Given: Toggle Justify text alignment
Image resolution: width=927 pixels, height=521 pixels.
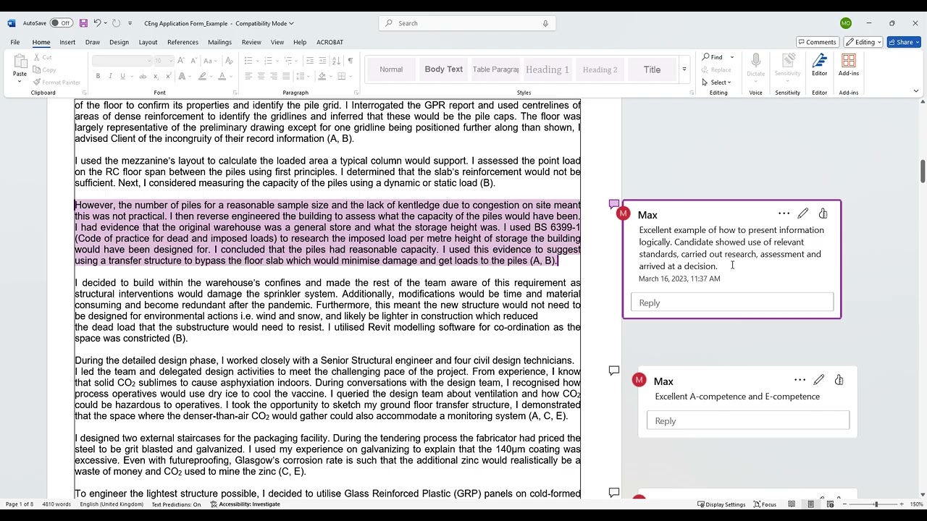Looking at the screenshot, I should click(x=286, y=76).
